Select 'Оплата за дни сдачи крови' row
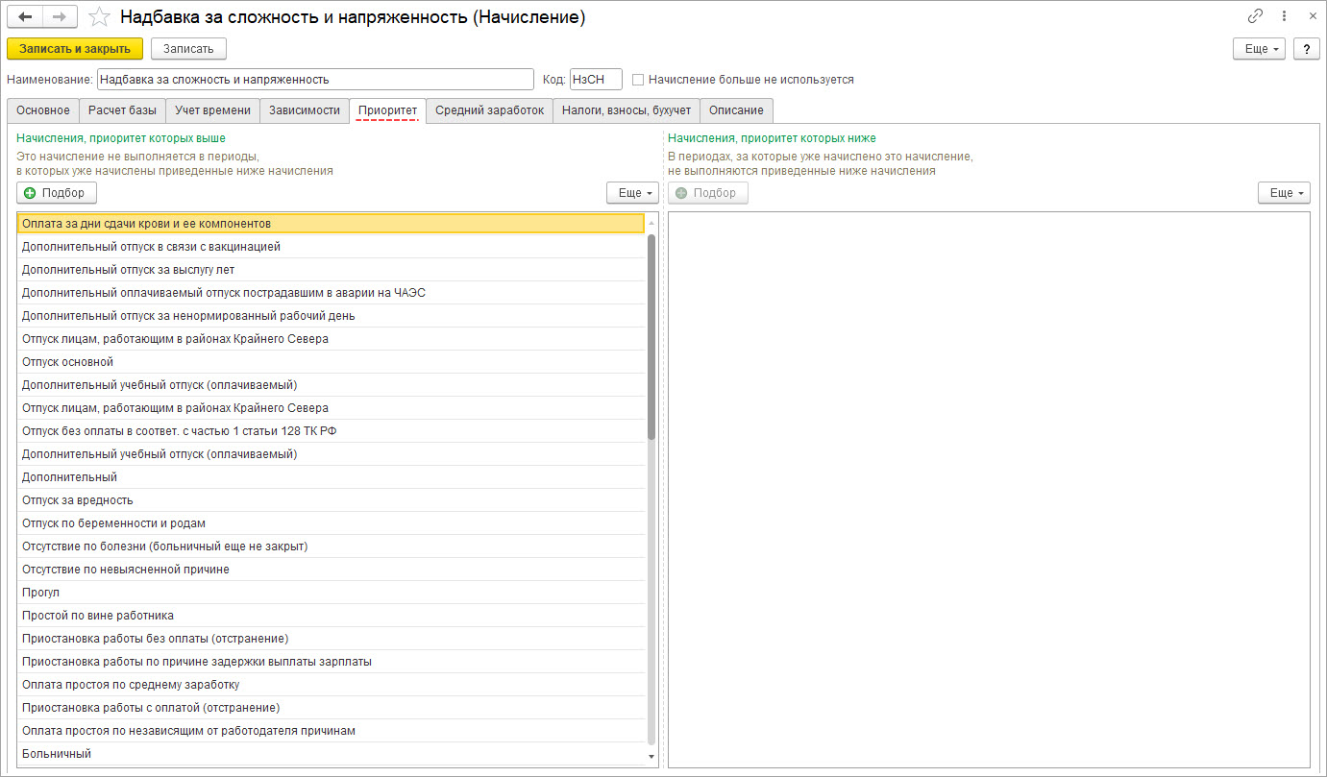Image resolution: width=1327 pixels, height=777 pixels. pyautogui.click(x=331, y=223)
